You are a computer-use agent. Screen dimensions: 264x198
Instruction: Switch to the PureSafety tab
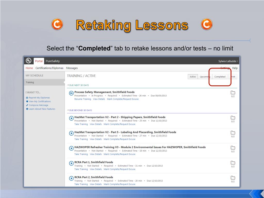pyautogui.click(x=53, y=61)
